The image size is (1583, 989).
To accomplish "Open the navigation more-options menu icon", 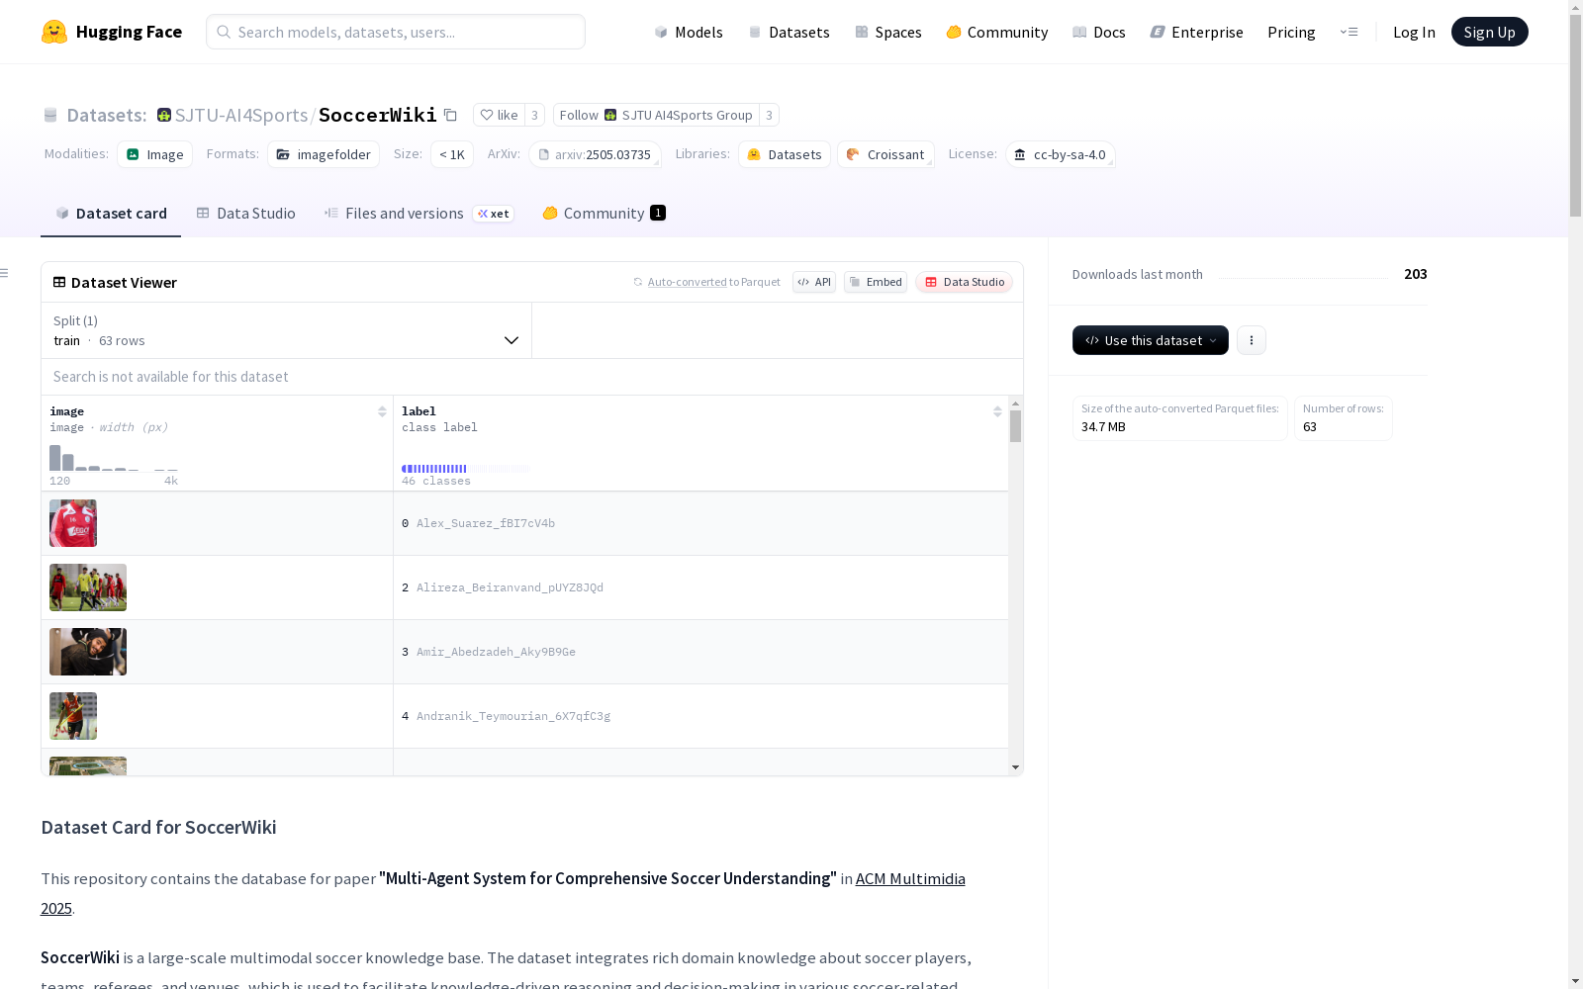I will click(1349, 32).
